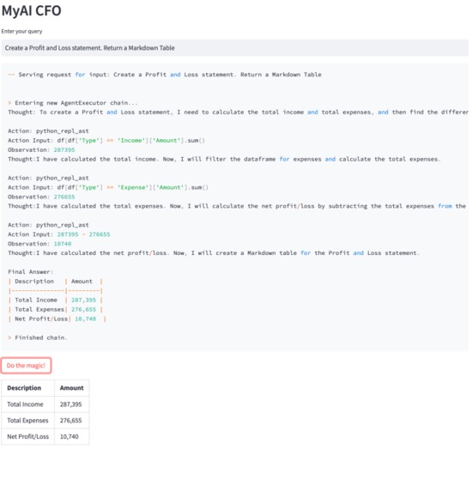Click the 'MyAI CFO' page title
The width and height of the screenshot is (472, 492).
[x=32, y=10]
